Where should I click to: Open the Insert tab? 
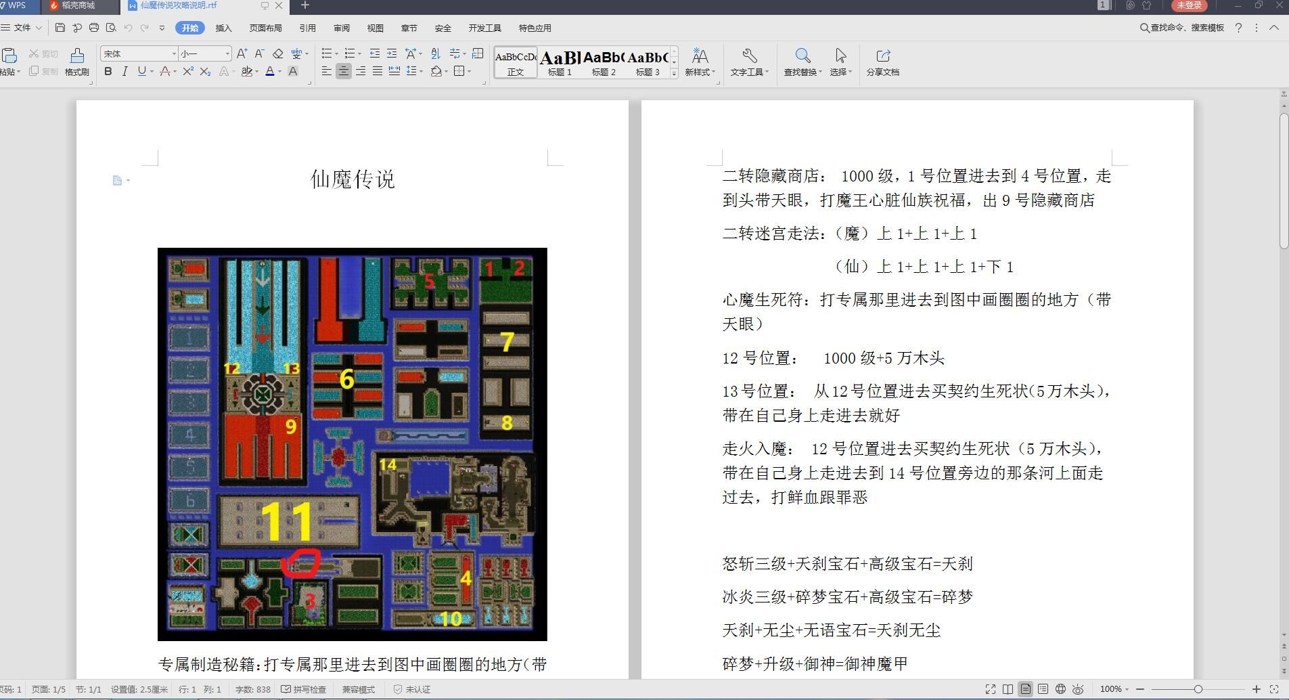coord(223,28)
